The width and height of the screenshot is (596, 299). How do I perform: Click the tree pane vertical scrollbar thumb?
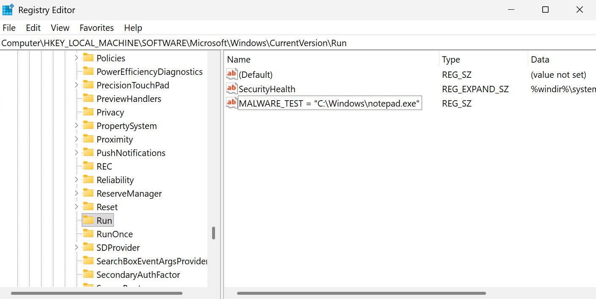[x=214, y=233]
